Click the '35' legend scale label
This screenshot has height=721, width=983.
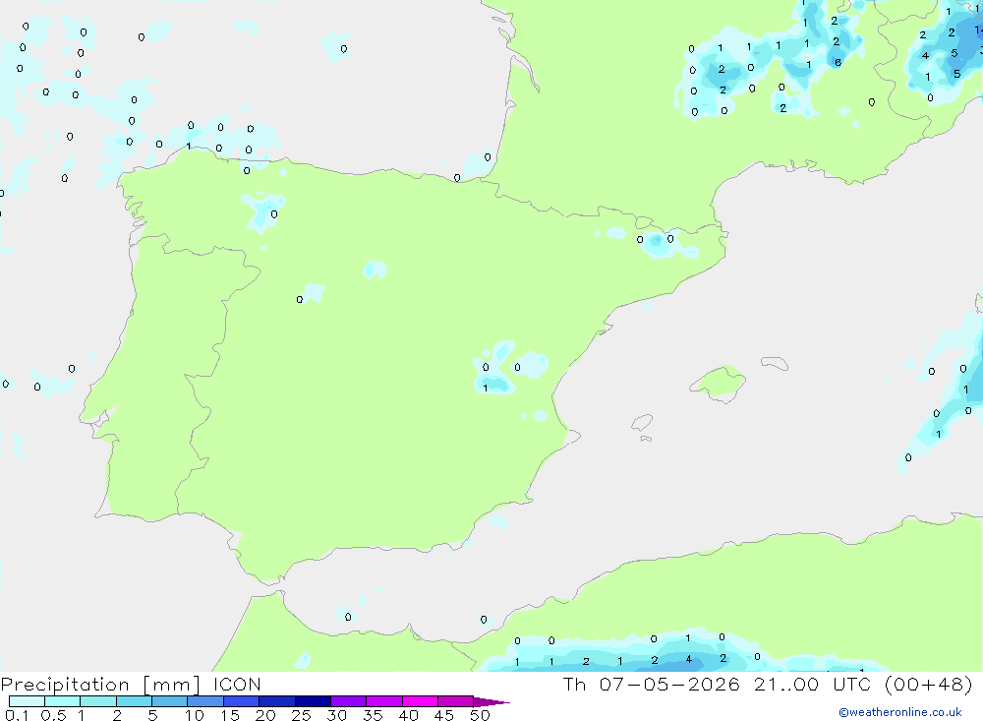373,715
